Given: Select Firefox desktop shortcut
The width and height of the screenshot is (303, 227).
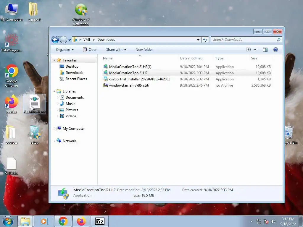Looking at the screenshot, I should [x=12, y=104].
